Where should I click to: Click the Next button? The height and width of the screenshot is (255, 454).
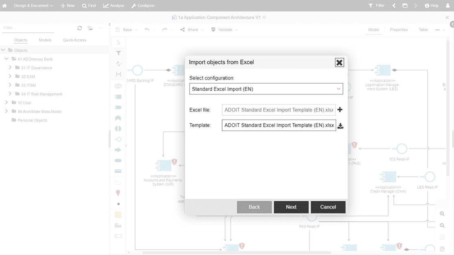click(291, 207)
